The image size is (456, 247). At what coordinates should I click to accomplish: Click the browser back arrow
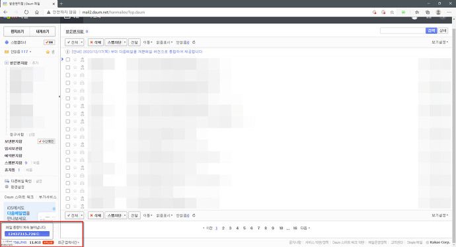pos(5,12)
